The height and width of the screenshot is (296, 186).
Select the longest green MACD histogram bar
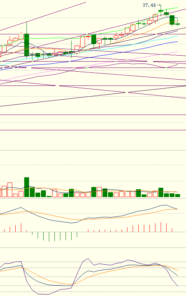tap(49, 237)
